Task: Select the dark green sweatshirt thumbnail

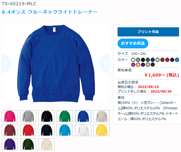Action: pos(28,144)
